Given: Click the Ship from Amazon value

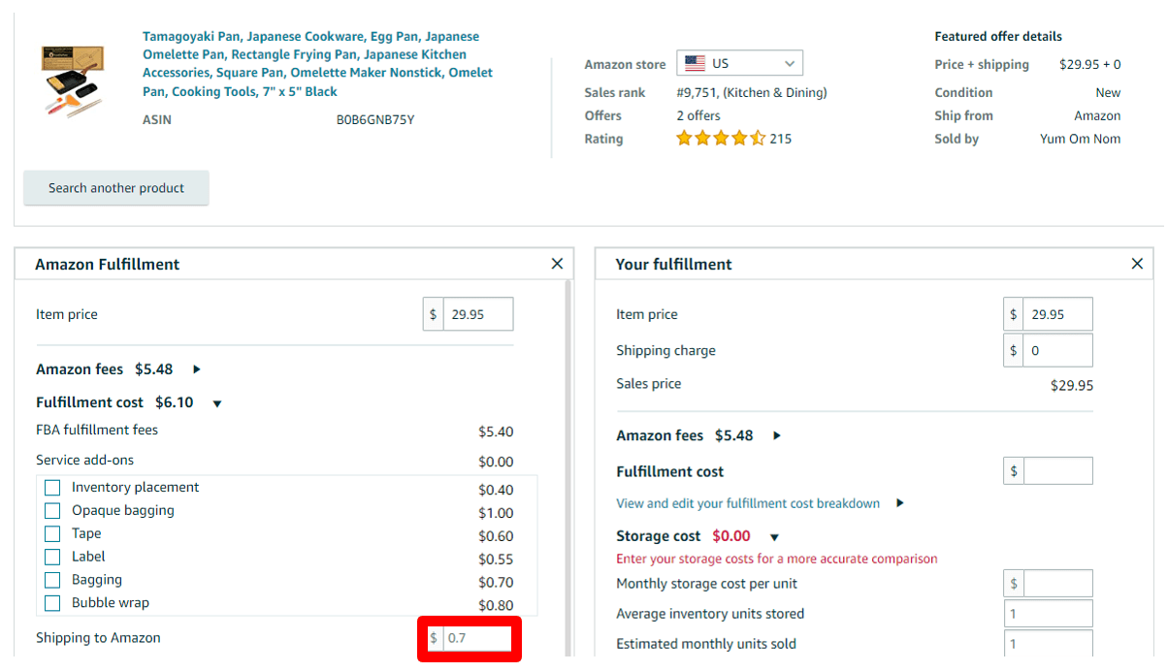Looking at the screenshot, I should click(x=1097, y=115).
